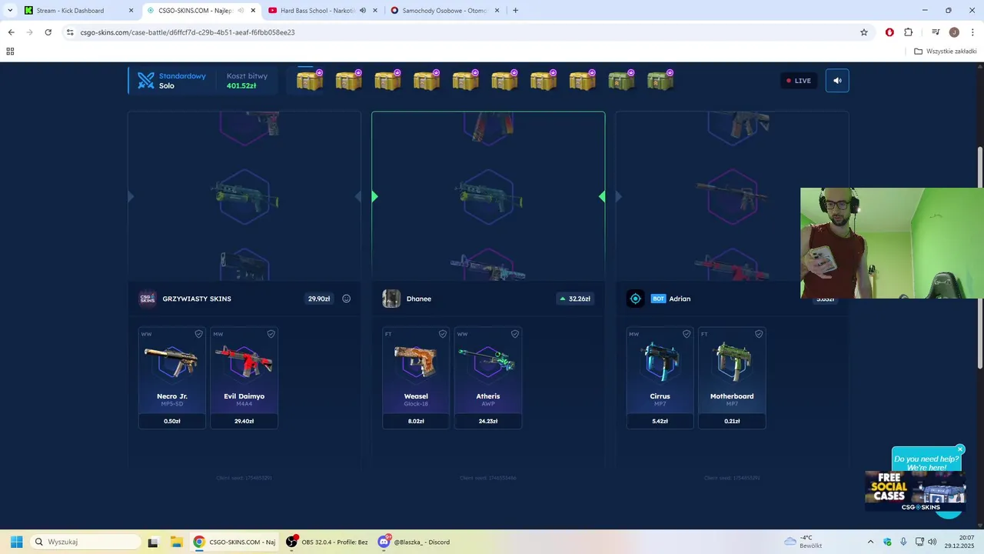Open the Wszystkie zakładki bookmarks folder

[x=946, y=52]
